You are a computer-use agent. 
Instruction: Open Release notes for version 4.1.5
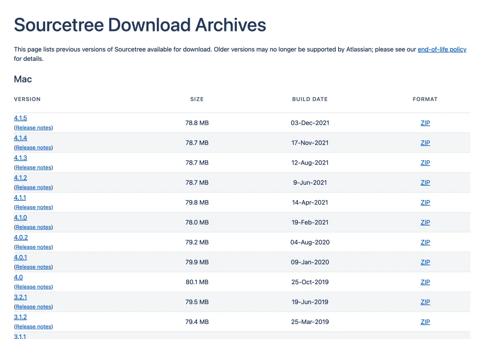(x=34, y=128)
